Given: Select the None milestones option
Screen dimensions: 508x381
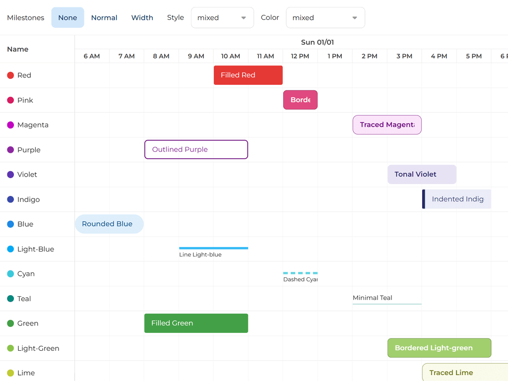Looking at the screenshot, I should click(67, 18).
